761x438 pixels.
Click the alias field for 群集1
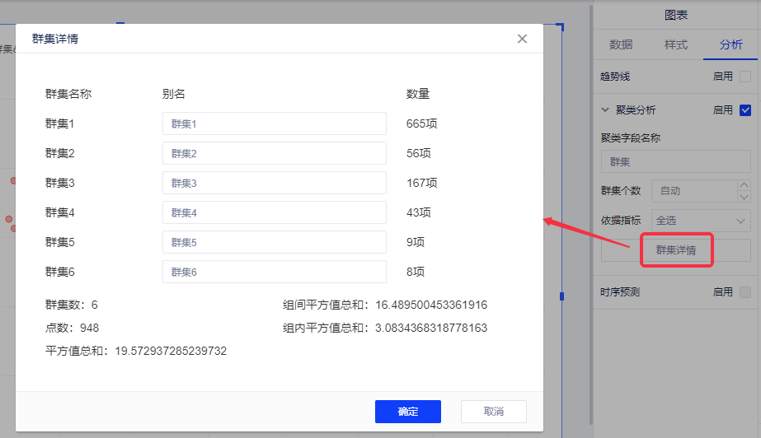coord(274,123)
